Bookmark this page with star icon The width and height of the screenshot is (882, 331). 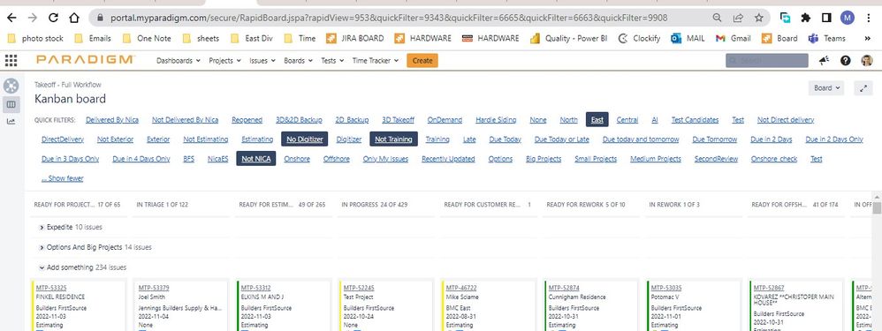[759, 18]
